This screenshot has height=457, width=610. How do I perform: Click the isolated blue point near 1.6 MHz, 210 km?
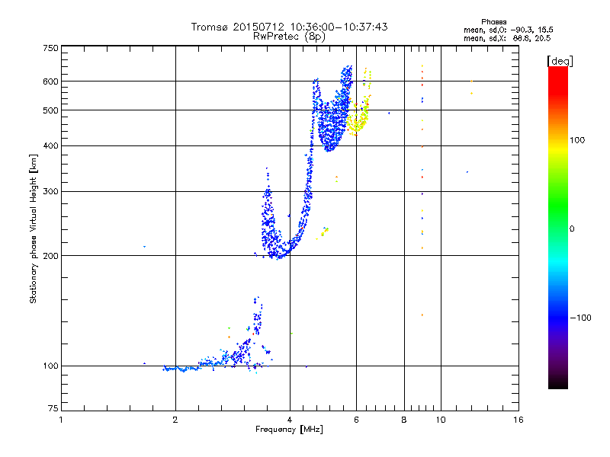click(144, 246)
